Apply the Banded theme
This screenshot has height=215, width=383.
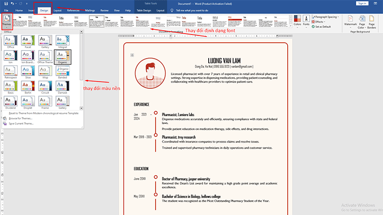[63, 72]
